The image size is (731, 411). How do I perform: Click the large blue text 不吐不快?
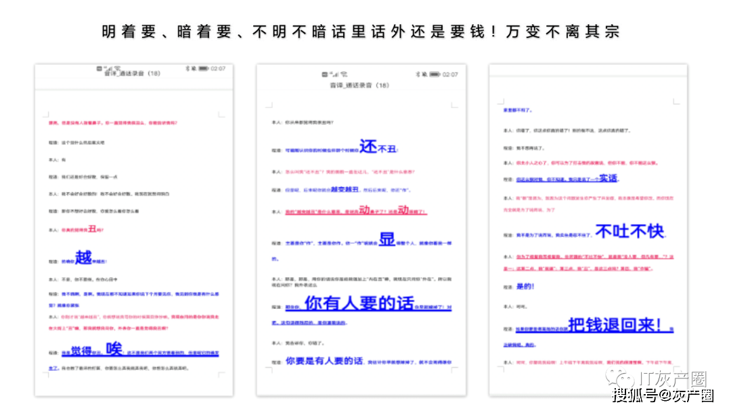pos(629,231)
